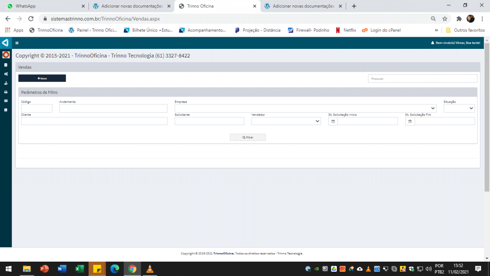The height and width of the screenshot is (276, 490).
Task: Click the printer icon in left sidebar
Action: (6, 92)
